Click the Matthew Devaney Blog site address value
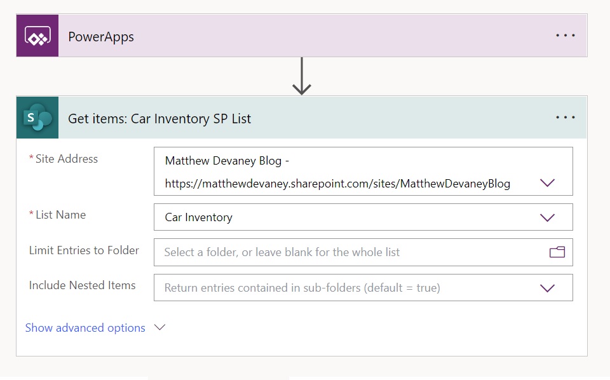Screen dimensions: 610x380 (337, 172)
